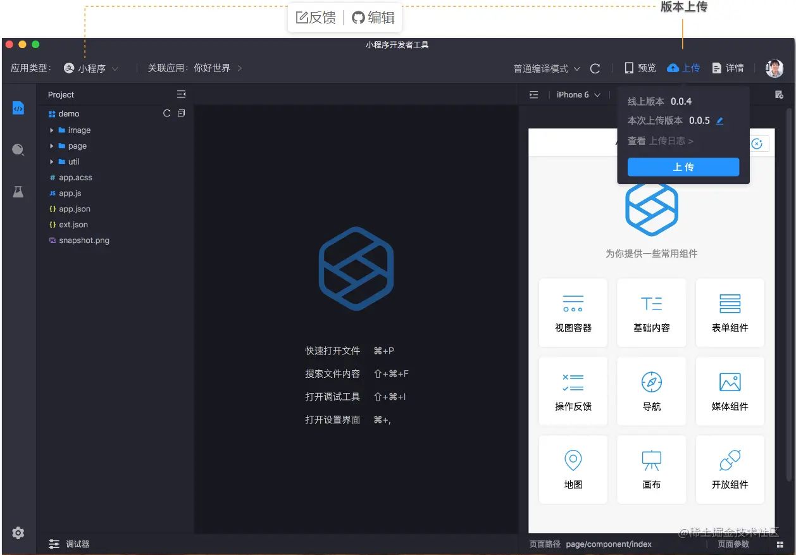Open the 表单组件 component card
796x555 pixels.
730,313
